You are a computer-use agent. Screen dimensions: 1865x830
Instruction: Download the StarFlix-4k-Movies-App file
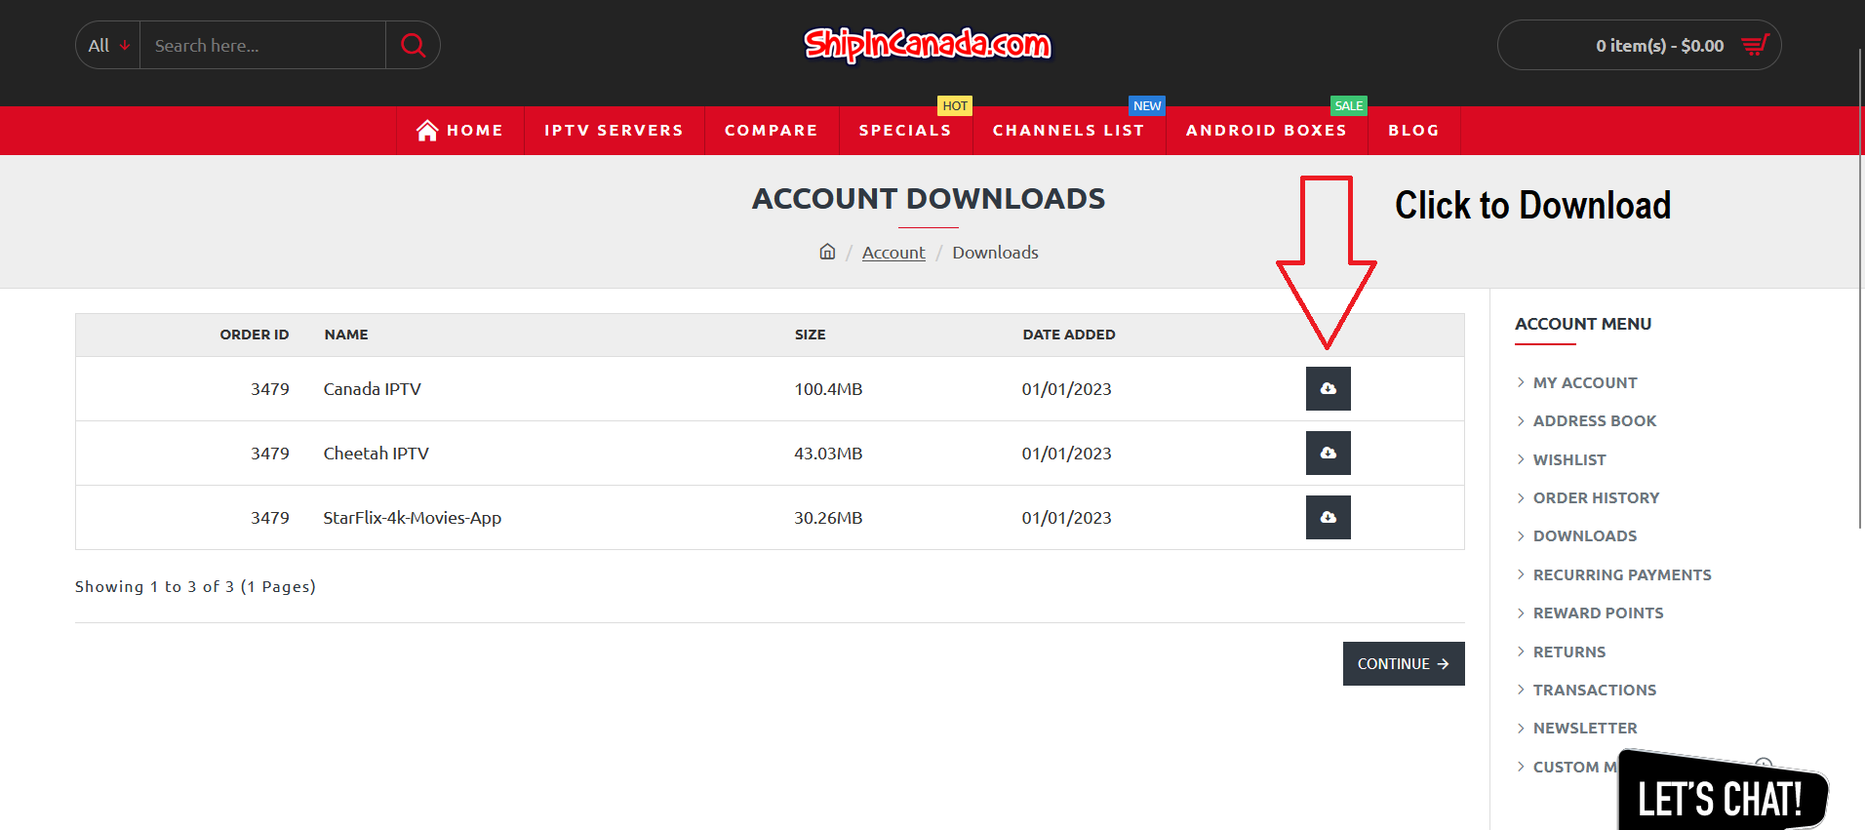1328,517
